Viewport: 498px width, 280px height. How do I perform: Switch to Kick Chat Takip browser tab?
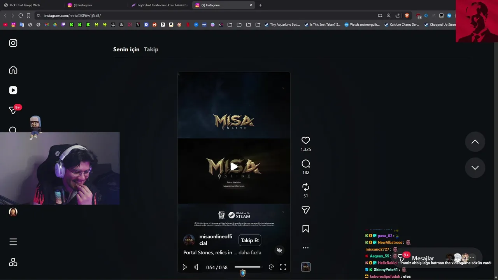pyautogui.click(x=32, y=5)
